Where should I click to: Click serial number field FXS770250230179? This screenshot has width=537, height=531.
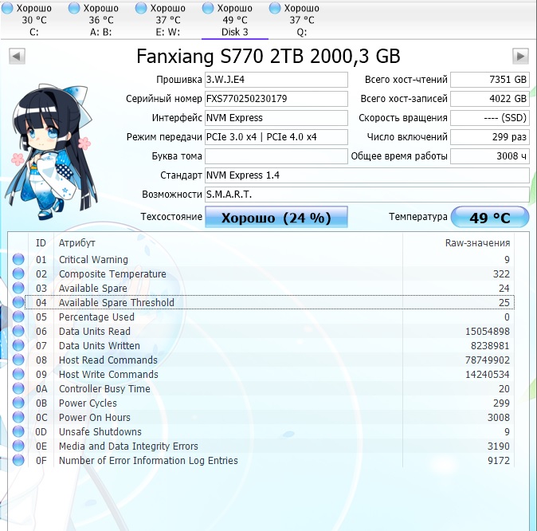tap(276, 99)
